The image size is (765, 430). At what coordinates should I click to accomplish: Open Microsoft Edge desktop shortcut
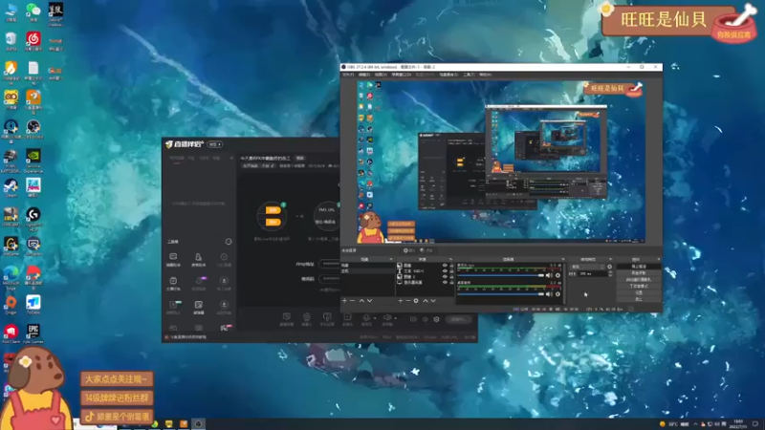(11, 277)
